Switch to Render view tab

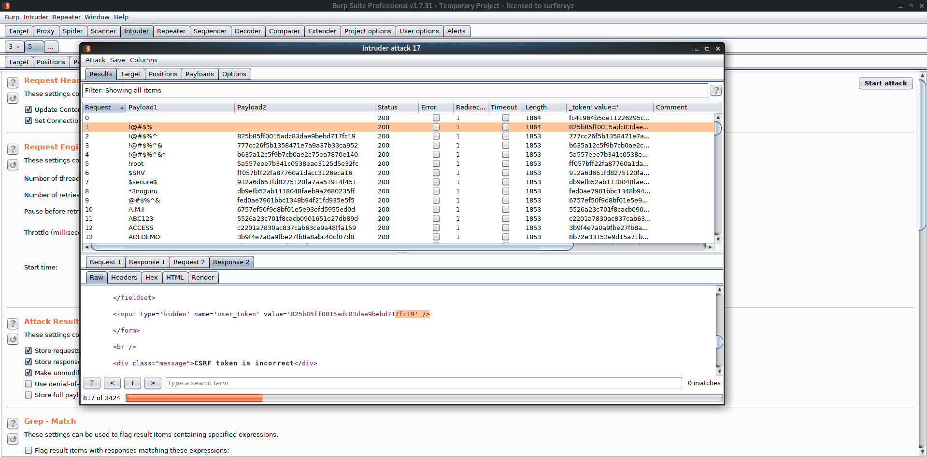pyautogui.click(x=203, y=277)
